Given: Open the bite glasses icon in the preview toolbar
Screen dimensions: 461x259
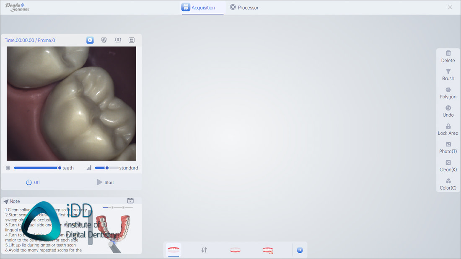Looking at the screenshot, I should pos(118,40).
